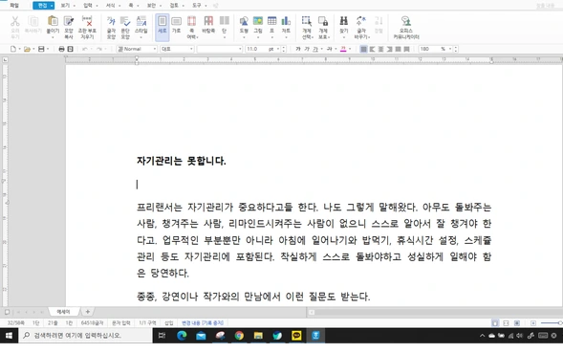Expand the underline style dropdown arrow
This screenshot has width=563, height=353.
point(322,49)
